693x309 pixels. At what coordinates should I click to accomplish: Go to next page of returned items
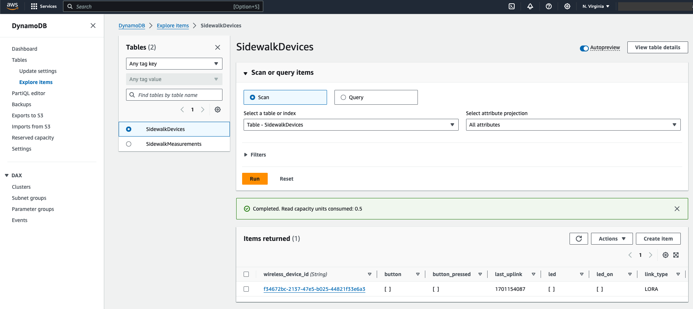pos(650,255)
